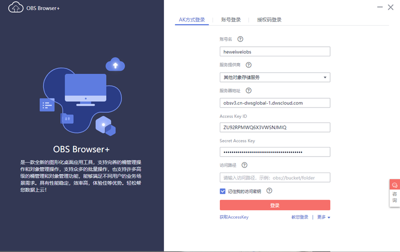Click the red 登录 button
Image resolution: width=400 pixels, height=252 pixels.
(275, 205)
